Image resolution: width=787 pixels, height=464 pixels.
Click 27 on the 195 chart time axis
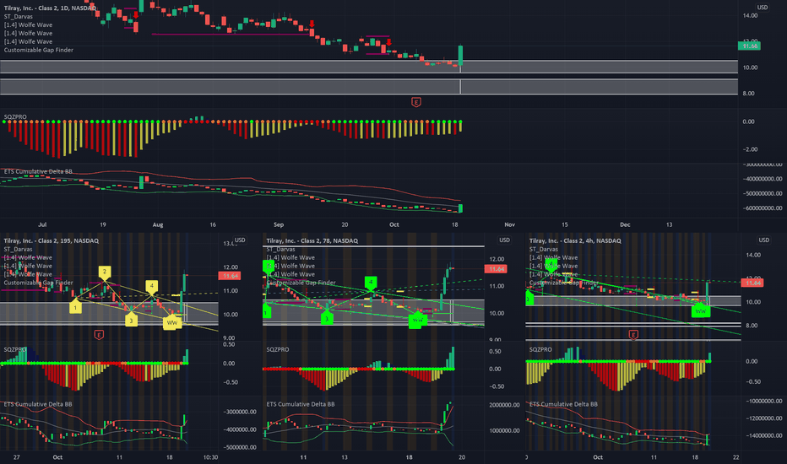(17, 457)
